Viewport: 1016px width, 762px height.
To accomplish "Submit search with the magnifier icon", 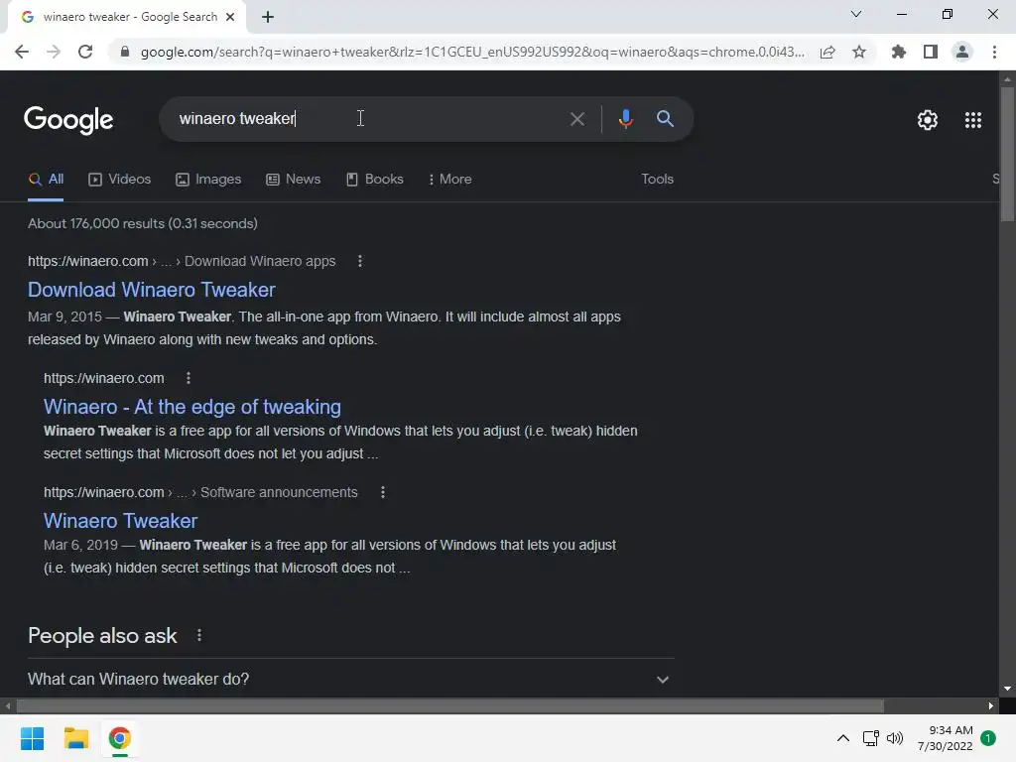I will (x=665, y=119).
